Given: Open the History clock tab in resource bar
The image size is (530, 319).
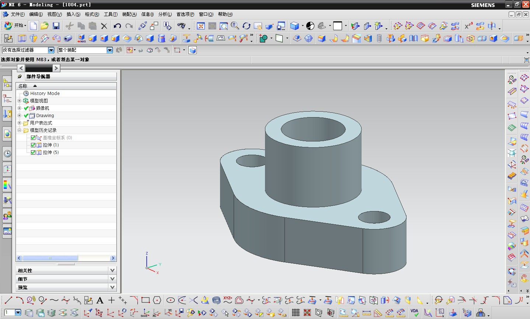Looking at the screenshot, I should click(x=7, y=154).
